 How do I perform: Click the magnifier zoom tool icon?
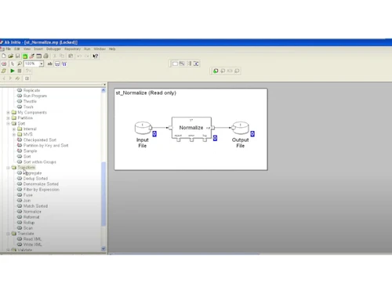(20, 64)
